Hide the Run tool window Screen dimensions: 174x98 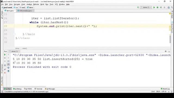pos(169,51)
